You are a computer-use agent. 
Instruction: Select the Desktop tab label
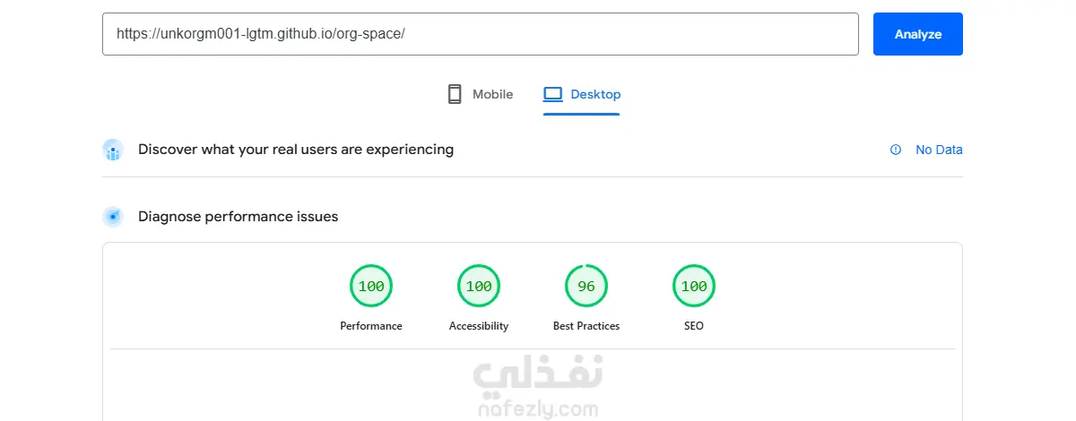click(595, 94)
